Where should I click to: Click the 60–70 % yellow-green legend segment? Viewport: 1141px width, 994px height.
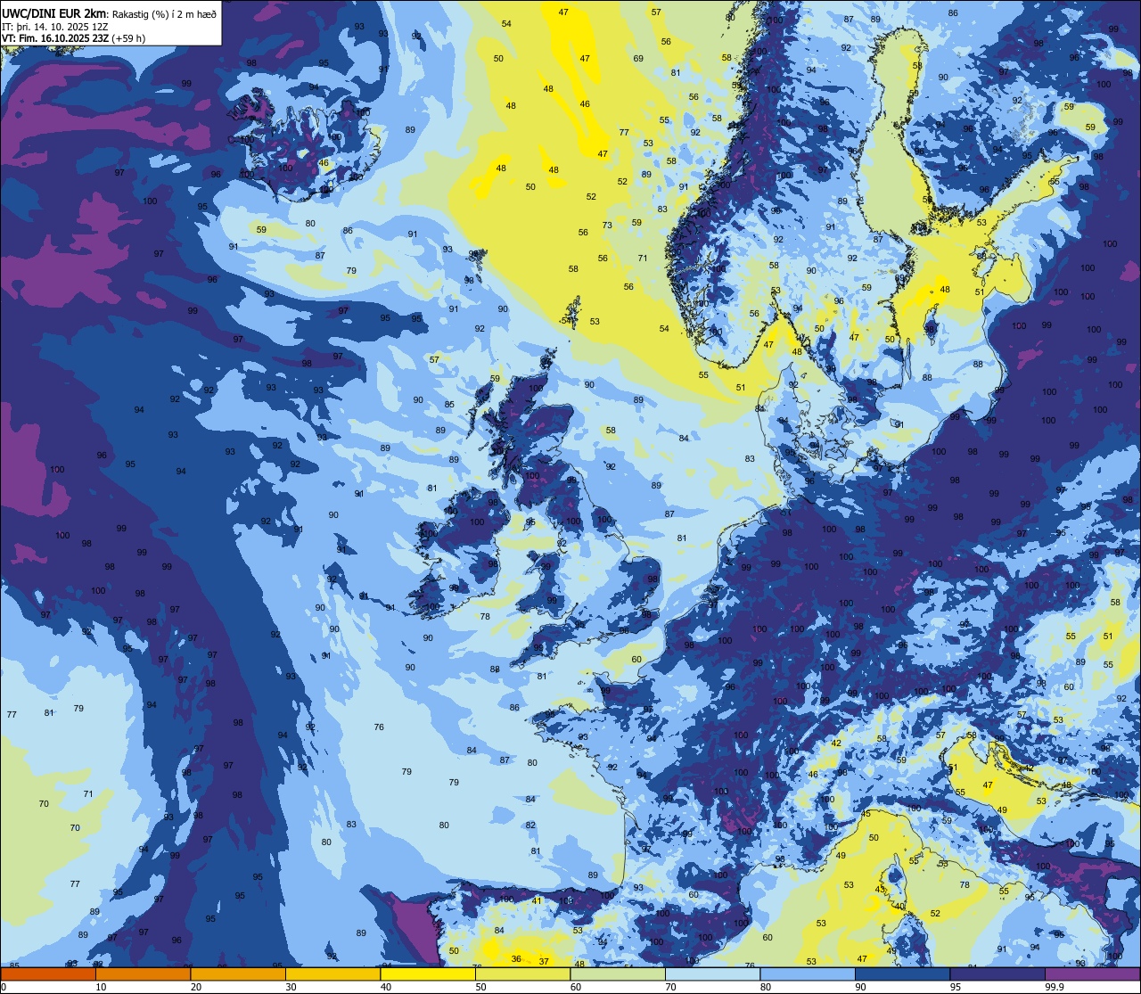coord(618,974)
